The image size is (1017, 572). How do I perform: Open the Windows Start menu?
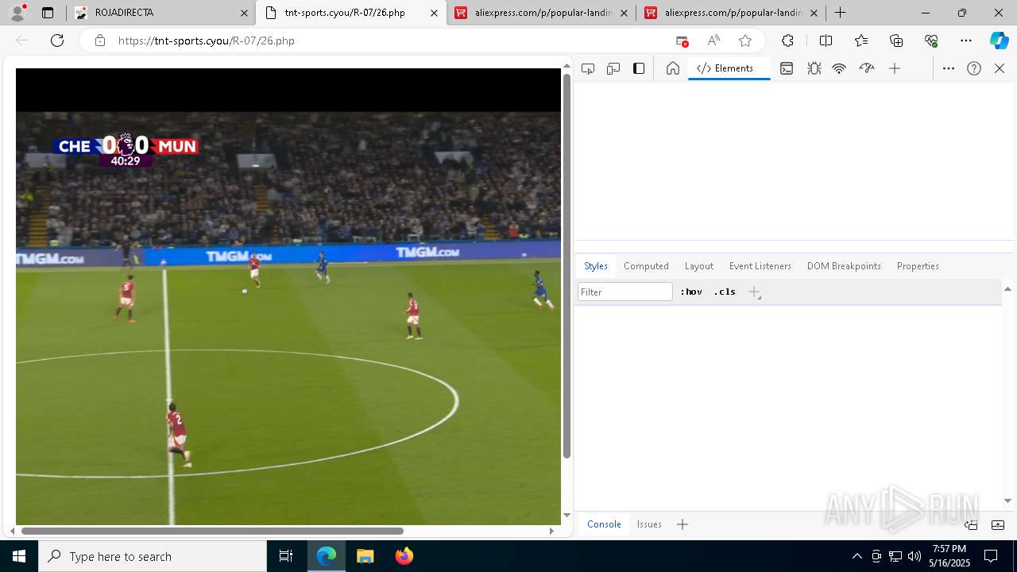19,556
